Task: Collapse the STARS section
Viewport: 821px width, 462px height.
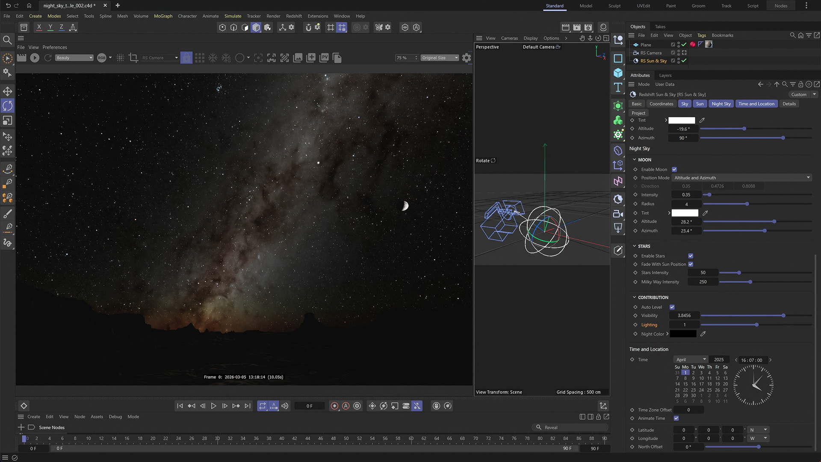Action: click(x=635, y=246)
